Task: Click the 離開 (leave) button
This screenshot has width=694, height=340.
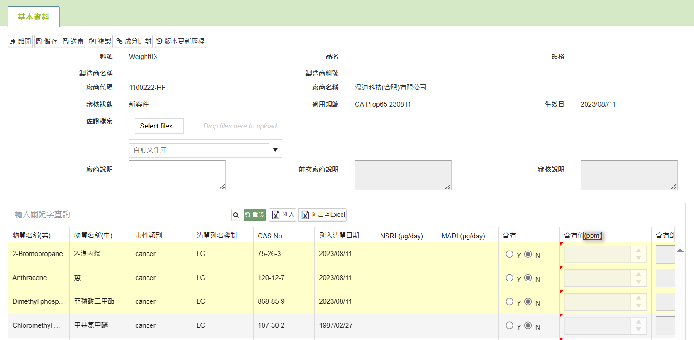Action: [x=20, y=41]
